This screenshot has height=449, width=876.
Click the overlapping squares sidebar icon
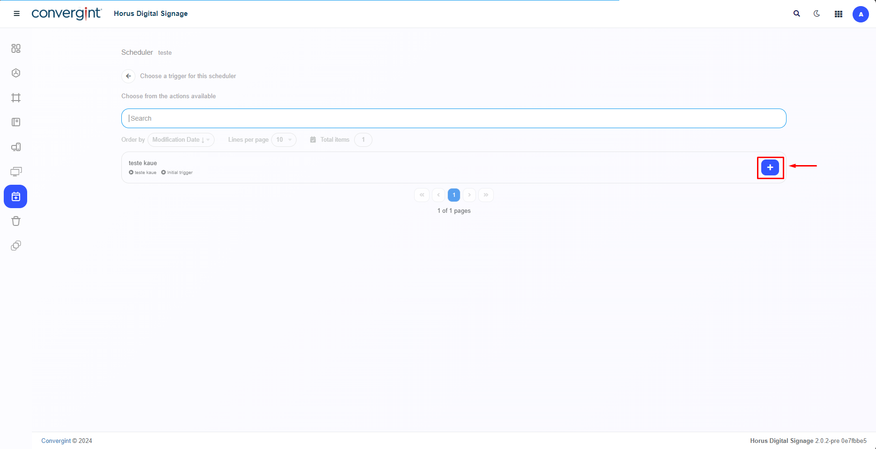16,246
